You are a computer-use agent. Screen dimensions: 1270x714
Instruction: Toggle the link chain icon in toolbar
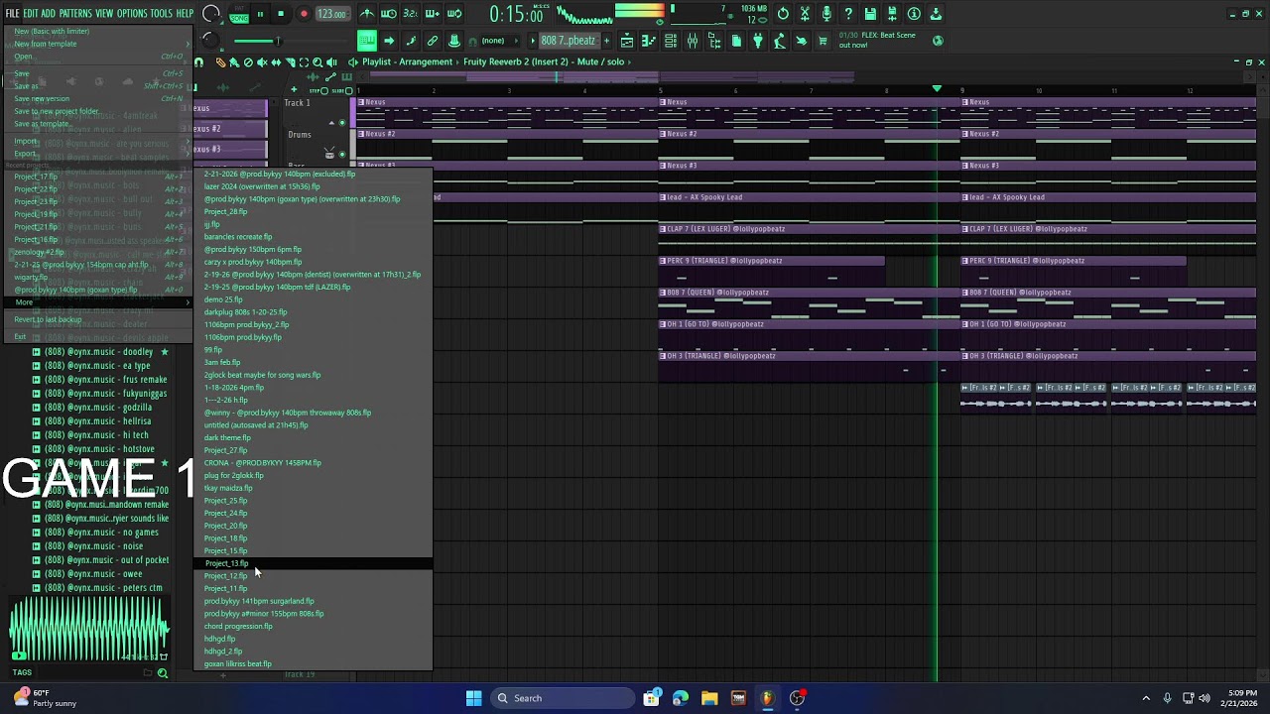(433, 41)
